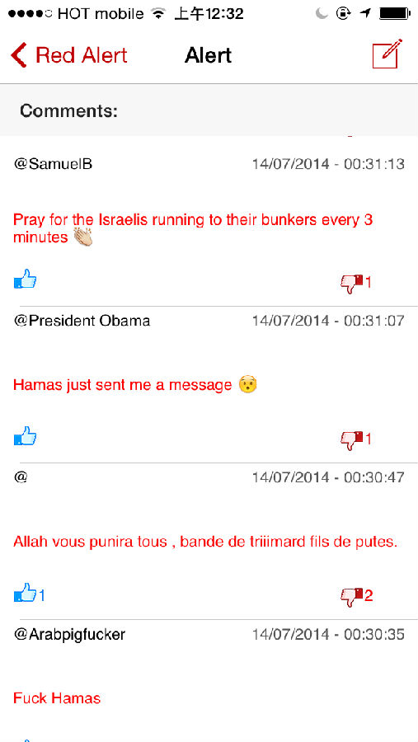
Task: Thumbs up the French 'Allah vous punira' comment
Action: point(25,593)
